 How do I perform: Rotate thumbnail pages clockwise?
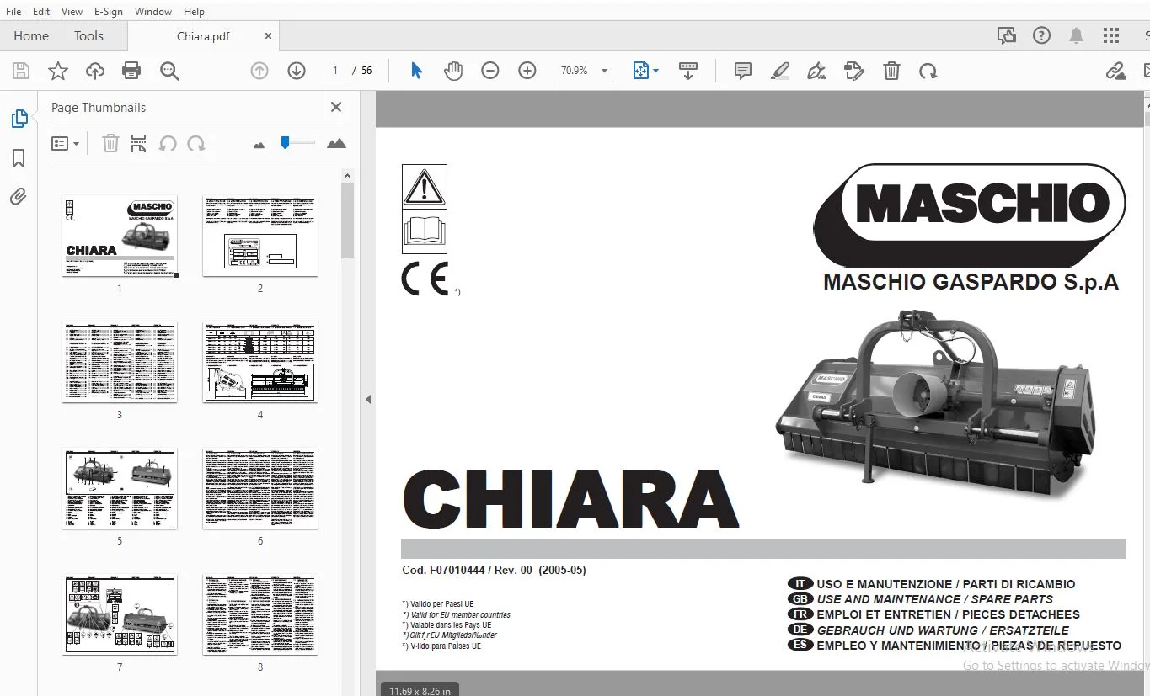coord(196,144)
